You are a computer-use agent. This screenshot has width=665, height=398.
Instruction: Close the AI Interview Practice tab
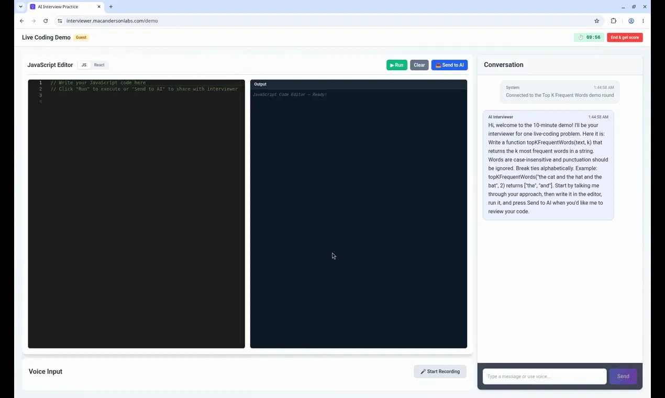click(99, 7)
